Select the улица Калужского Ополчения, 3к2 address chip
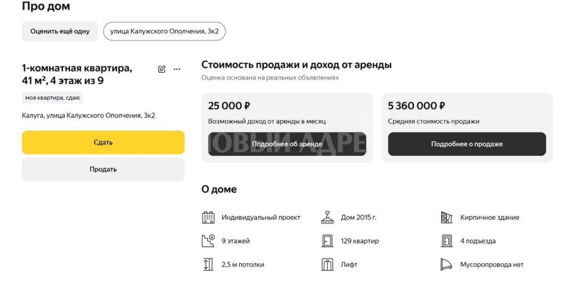This screenshot has width=570, height=284. 164,31
